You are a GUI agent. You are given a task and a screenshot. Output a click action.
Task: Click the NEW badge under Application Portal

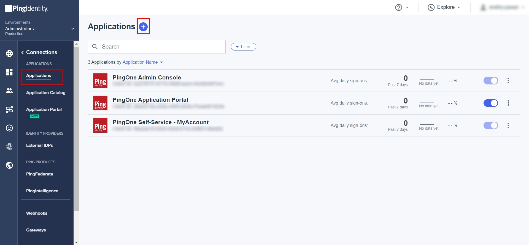click(34, 116)
